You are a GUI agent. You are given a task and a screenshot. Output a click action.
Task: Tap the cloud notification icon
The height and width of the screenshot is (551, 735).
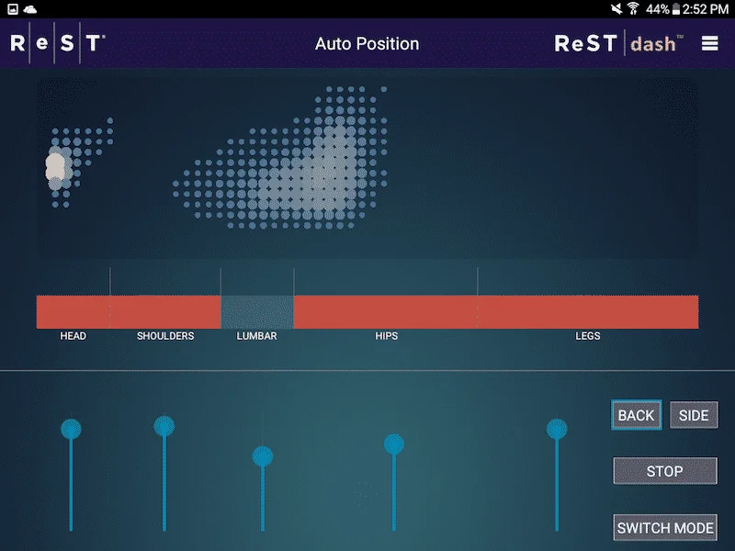[30, 8]
